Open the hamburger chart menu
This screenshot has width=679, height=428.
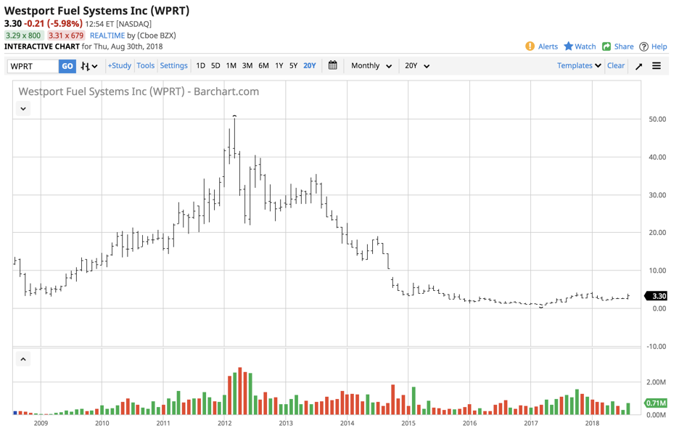[656, 65]
